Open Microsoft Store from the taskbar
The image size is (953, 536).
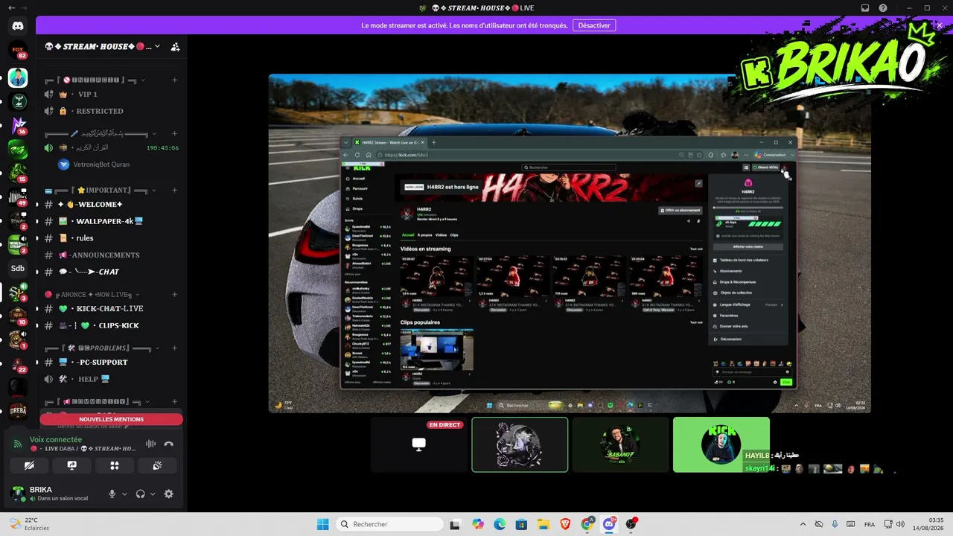point(521,524)
